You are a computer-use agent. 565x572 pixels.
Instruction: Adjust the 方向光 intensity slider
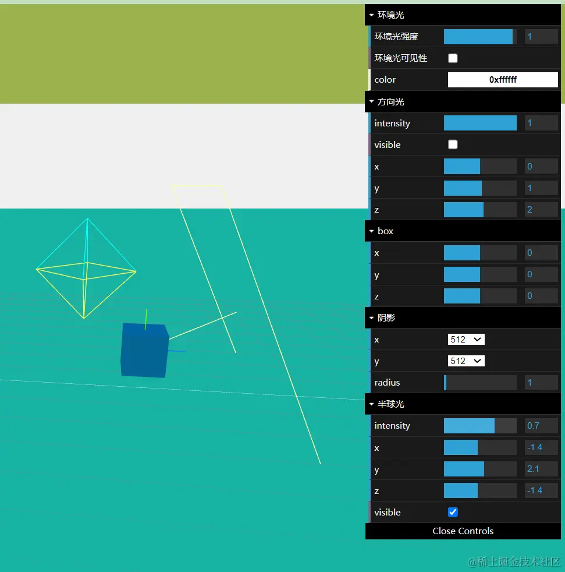click(x=480, y=123)
